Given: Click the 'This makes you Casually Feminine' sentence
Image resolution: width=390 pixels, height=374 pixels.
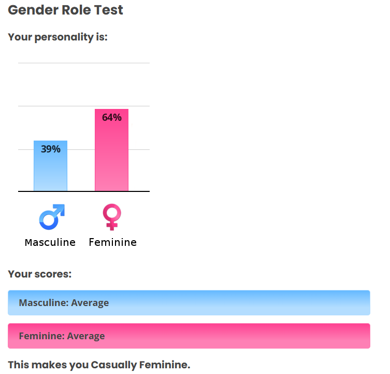Looking at the screenshot, I should [x=99, y=365].
